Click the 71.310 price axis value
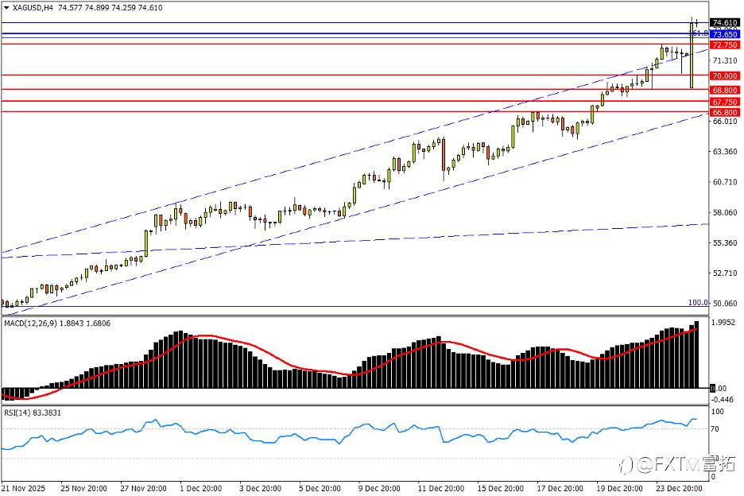Viewport: 744px width, 496px height. [x=725, y=60]
